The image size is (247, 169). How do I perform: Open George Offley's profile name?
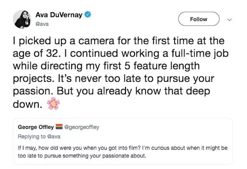pyautogui.click(x=36, y=127)
